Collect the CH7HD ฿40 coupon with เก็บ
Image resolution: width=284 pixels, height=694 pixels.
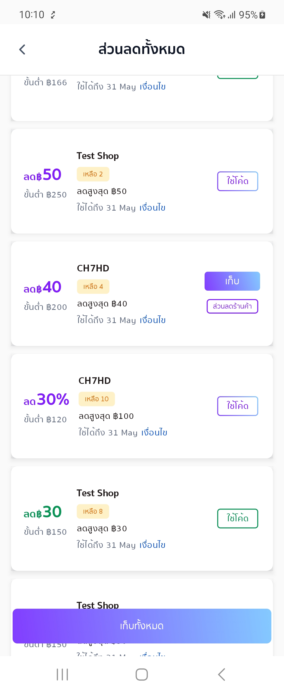point(232,281)
